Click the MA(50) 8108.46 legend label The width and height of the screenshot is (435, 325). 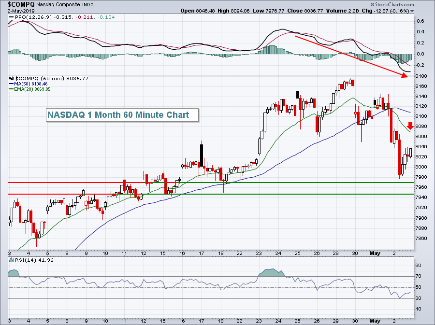coord(31,84)
